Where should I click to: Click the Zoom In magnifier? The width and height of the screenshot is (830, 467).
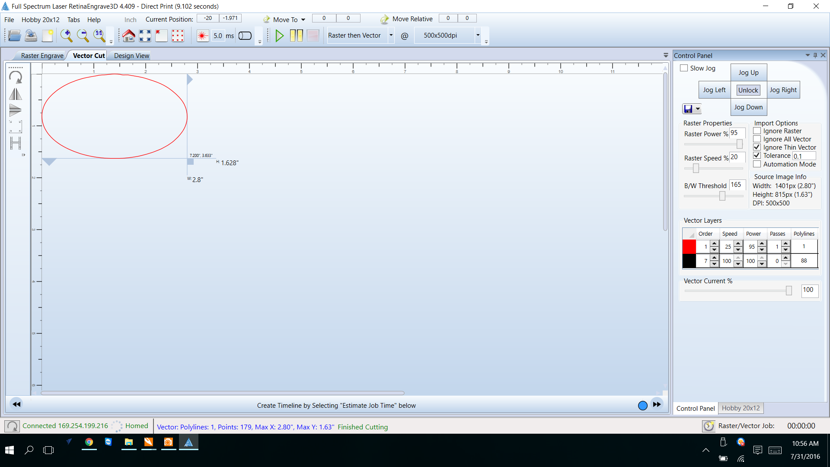point(66,35)
